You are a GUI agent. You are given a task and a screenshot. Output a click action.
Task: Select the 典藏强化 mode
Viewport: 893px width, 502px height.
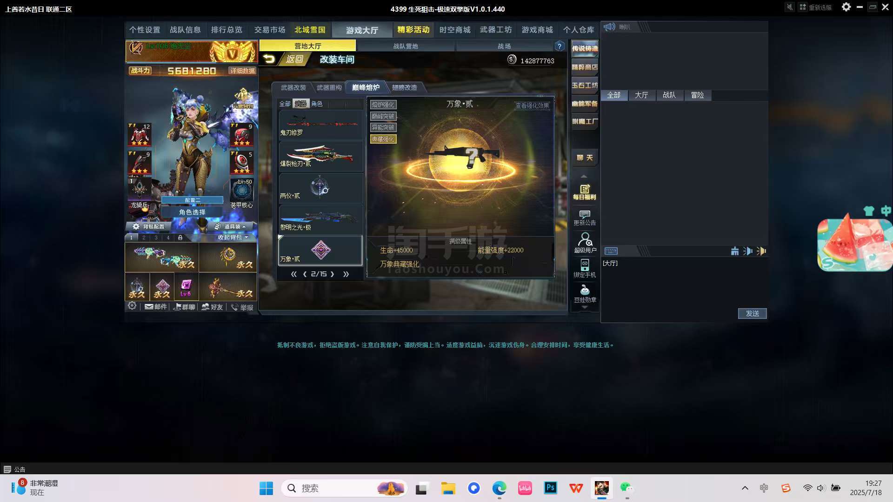(383, 139)
